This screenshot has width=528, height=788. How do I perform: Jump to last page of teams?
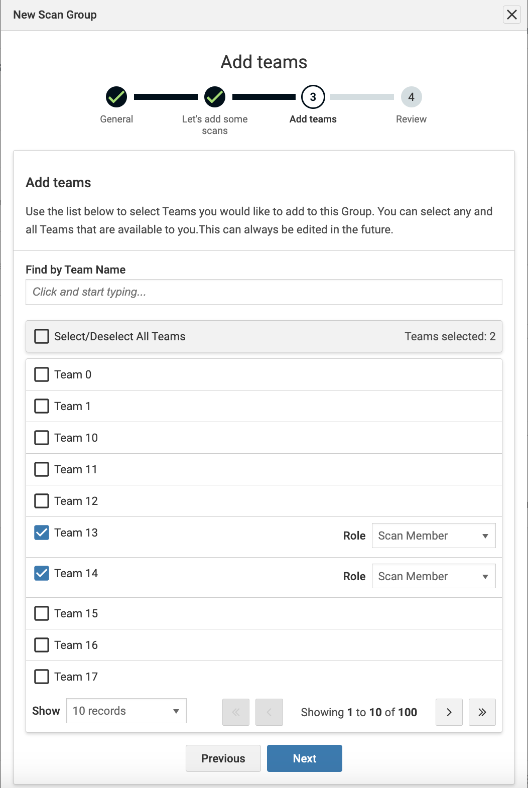point(482,712)
